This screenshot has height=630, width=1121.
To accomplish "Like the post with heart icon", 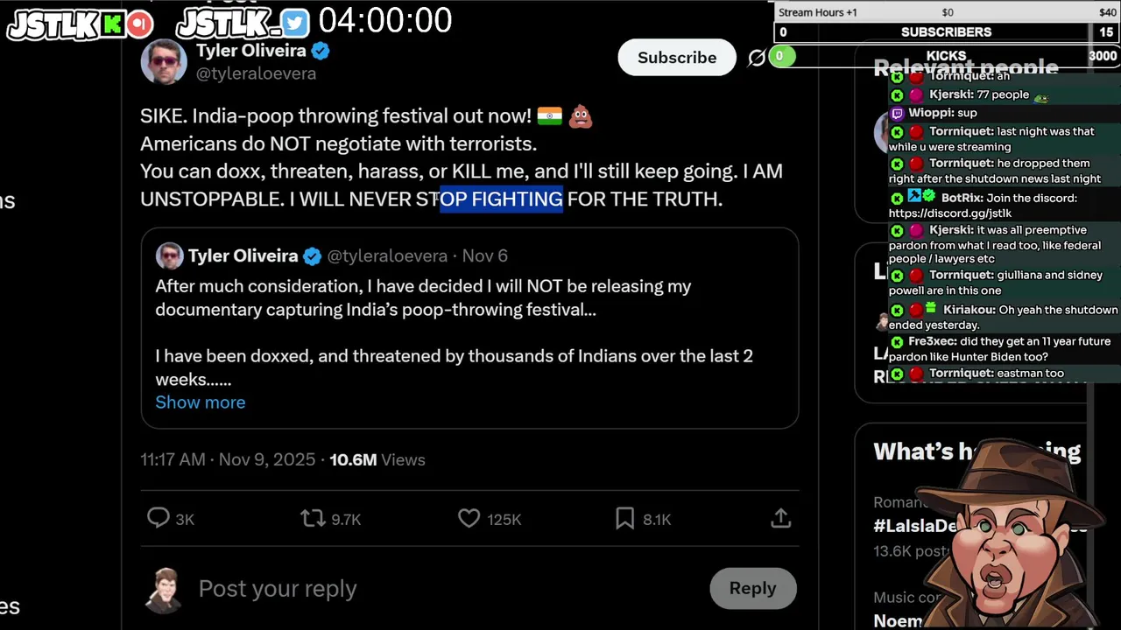I will coord(469,518).
